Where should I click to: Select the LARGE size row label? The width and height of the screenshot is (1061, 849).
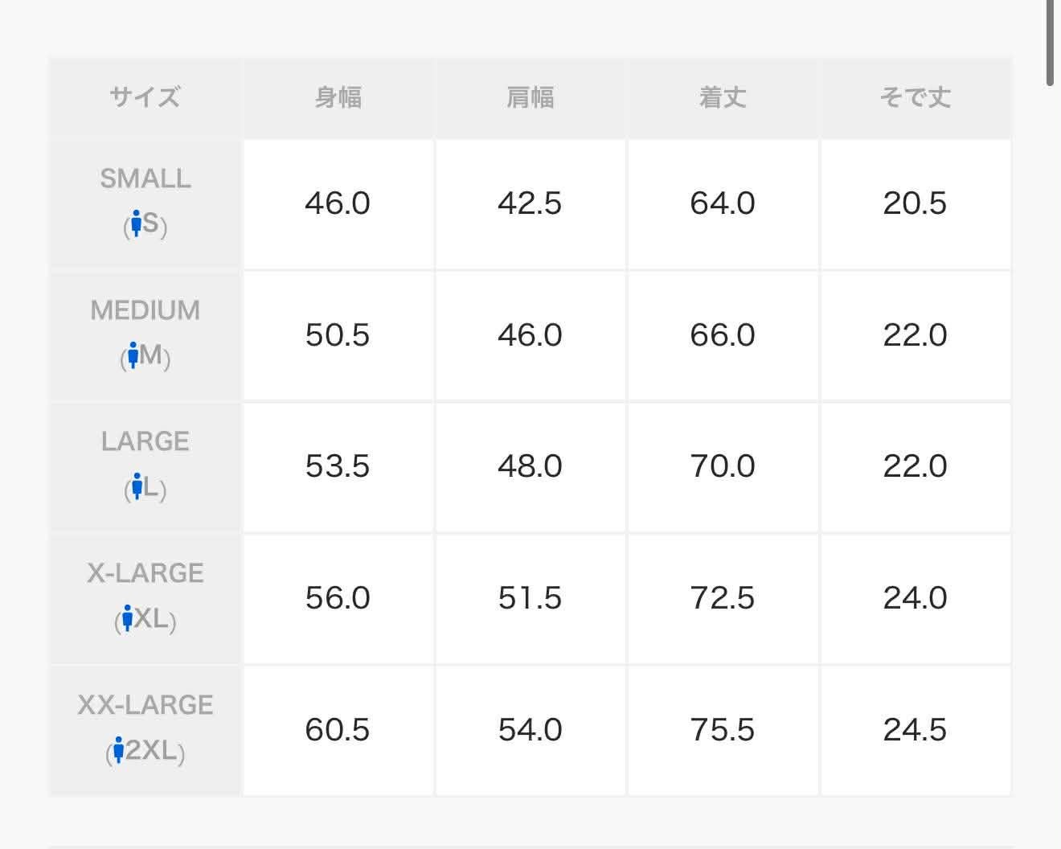(145, 441)
